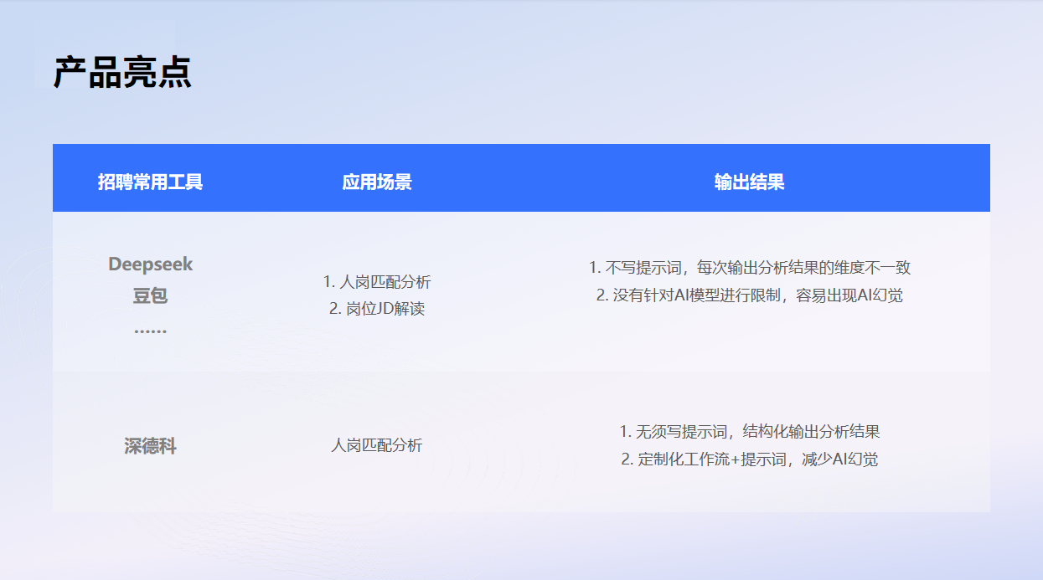Click the Deepseek text label
Screen dimensions: 1043x580
point(150,264)
